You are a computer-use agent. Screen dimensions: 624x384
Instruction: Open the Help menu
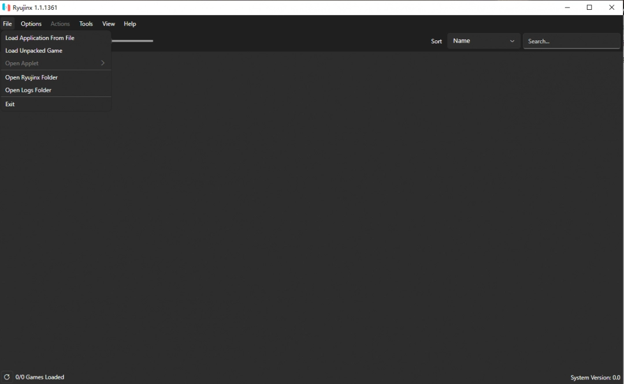[130, 24]
